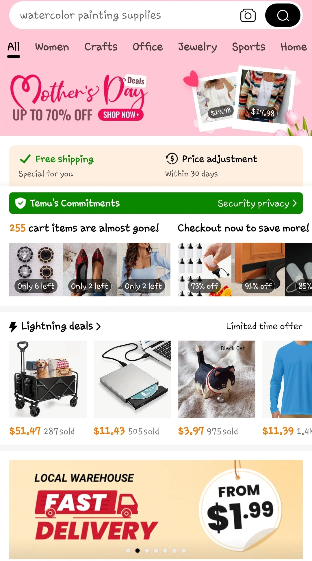The image size is (312, 561).
Task: Open the Limited time offer link
Action: [264, 326]
